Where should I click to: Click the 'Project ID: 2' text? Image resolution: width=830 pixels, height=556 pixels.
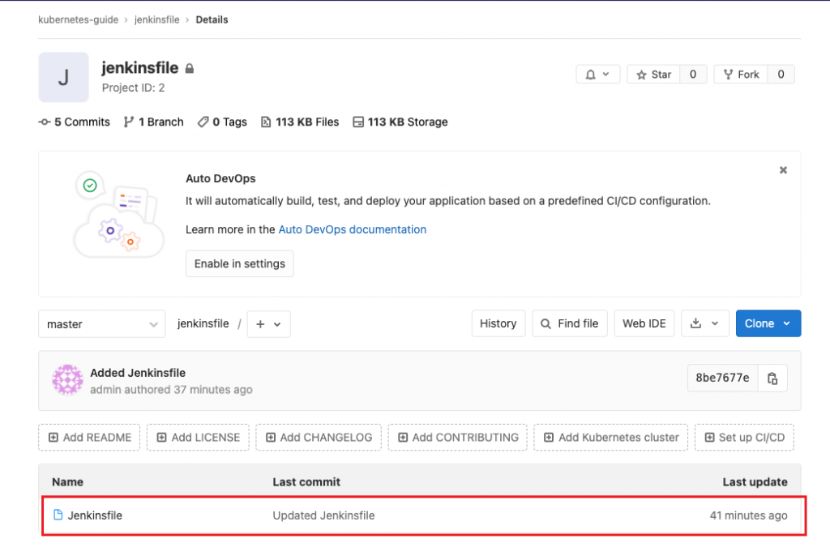[134, 88]
